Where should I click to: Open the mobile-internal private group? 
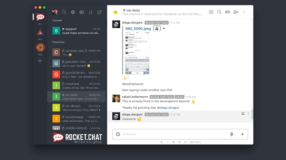(76, 128)
